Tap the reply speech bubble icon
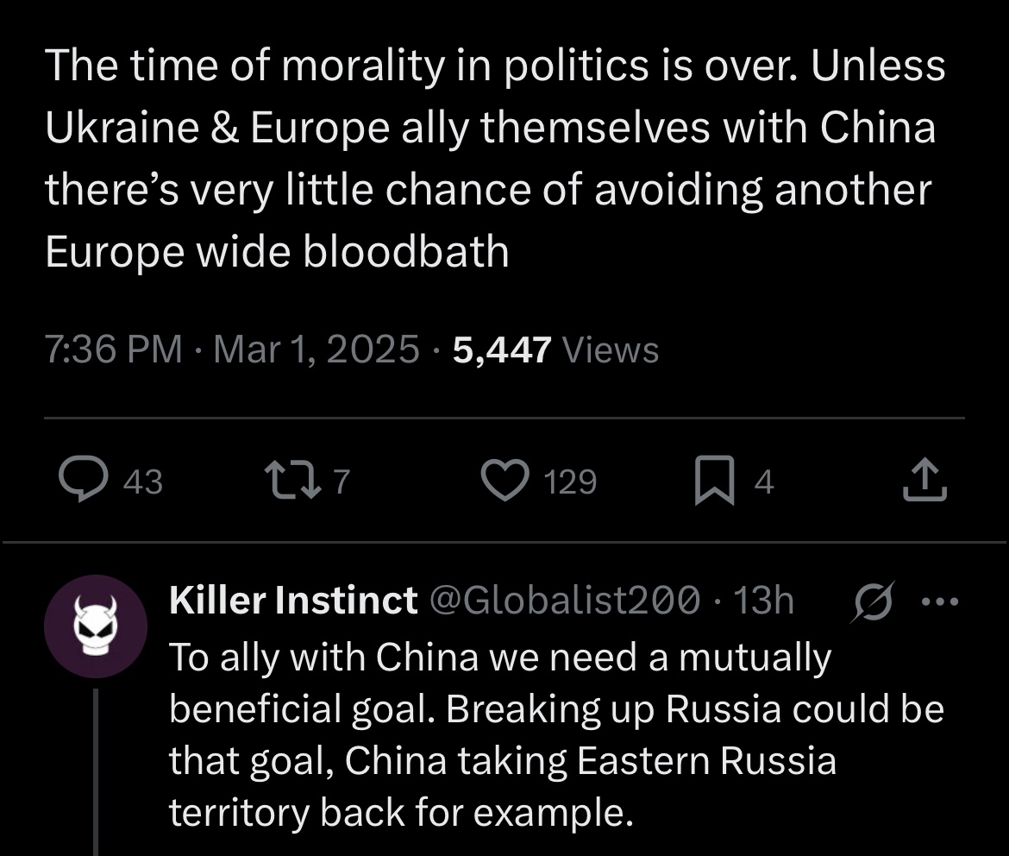1009x856 pixels. [81, 481]
